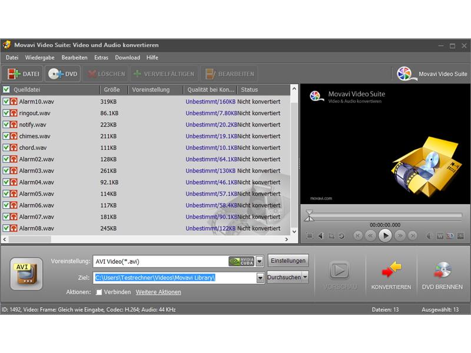Image resolution: width=471 pixels, height=353 pixels.
Task: Uncheck the notify.wav checkbox
Action: pos(6,125)
